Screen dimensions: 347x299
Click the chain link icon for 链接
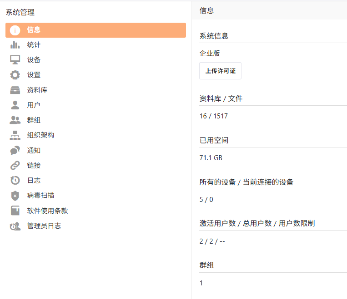coord(15,165)
